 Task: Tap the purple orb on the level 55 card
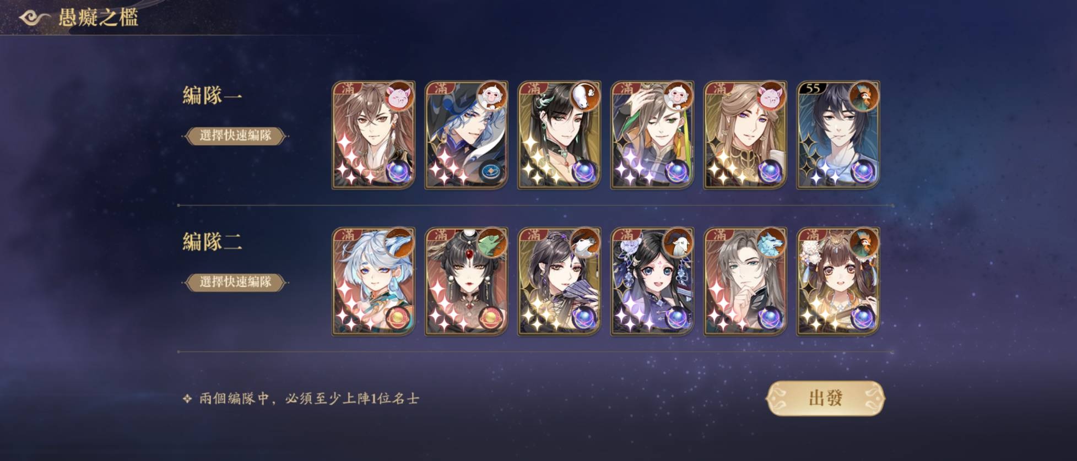[863, 171]
